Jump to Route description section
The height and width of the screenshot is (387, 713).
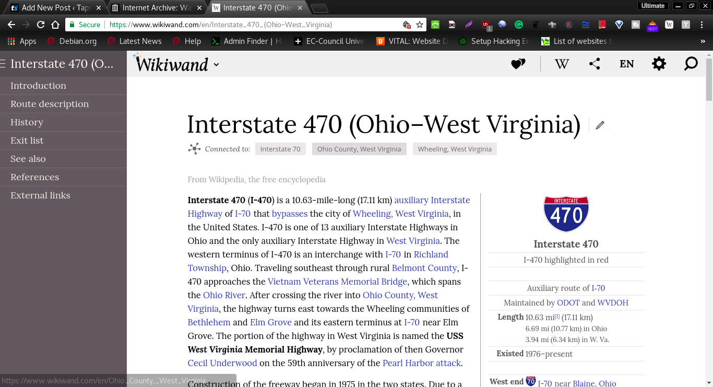(63, 104)
